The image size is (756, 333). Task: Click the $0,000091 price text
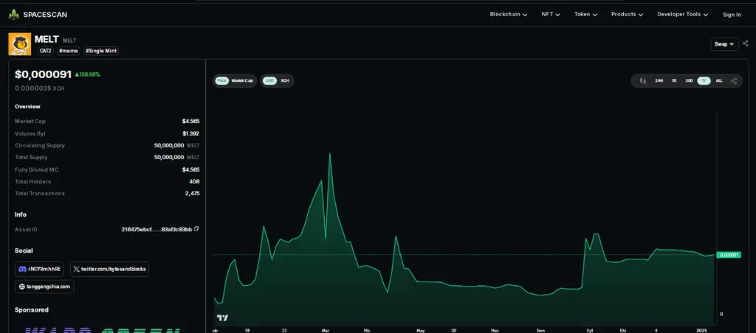coord(44,74)
